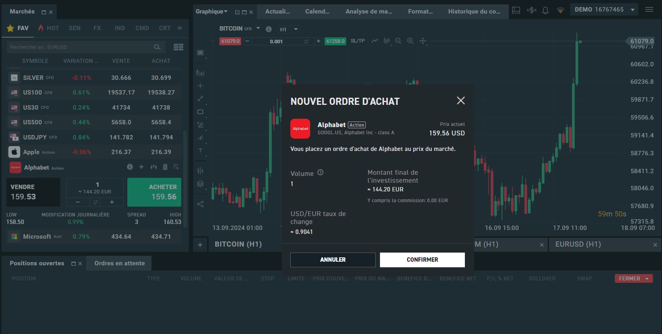662x334 pixels.
Task: Click the BITCOIN chart info icon
Action: pos(269,29)
